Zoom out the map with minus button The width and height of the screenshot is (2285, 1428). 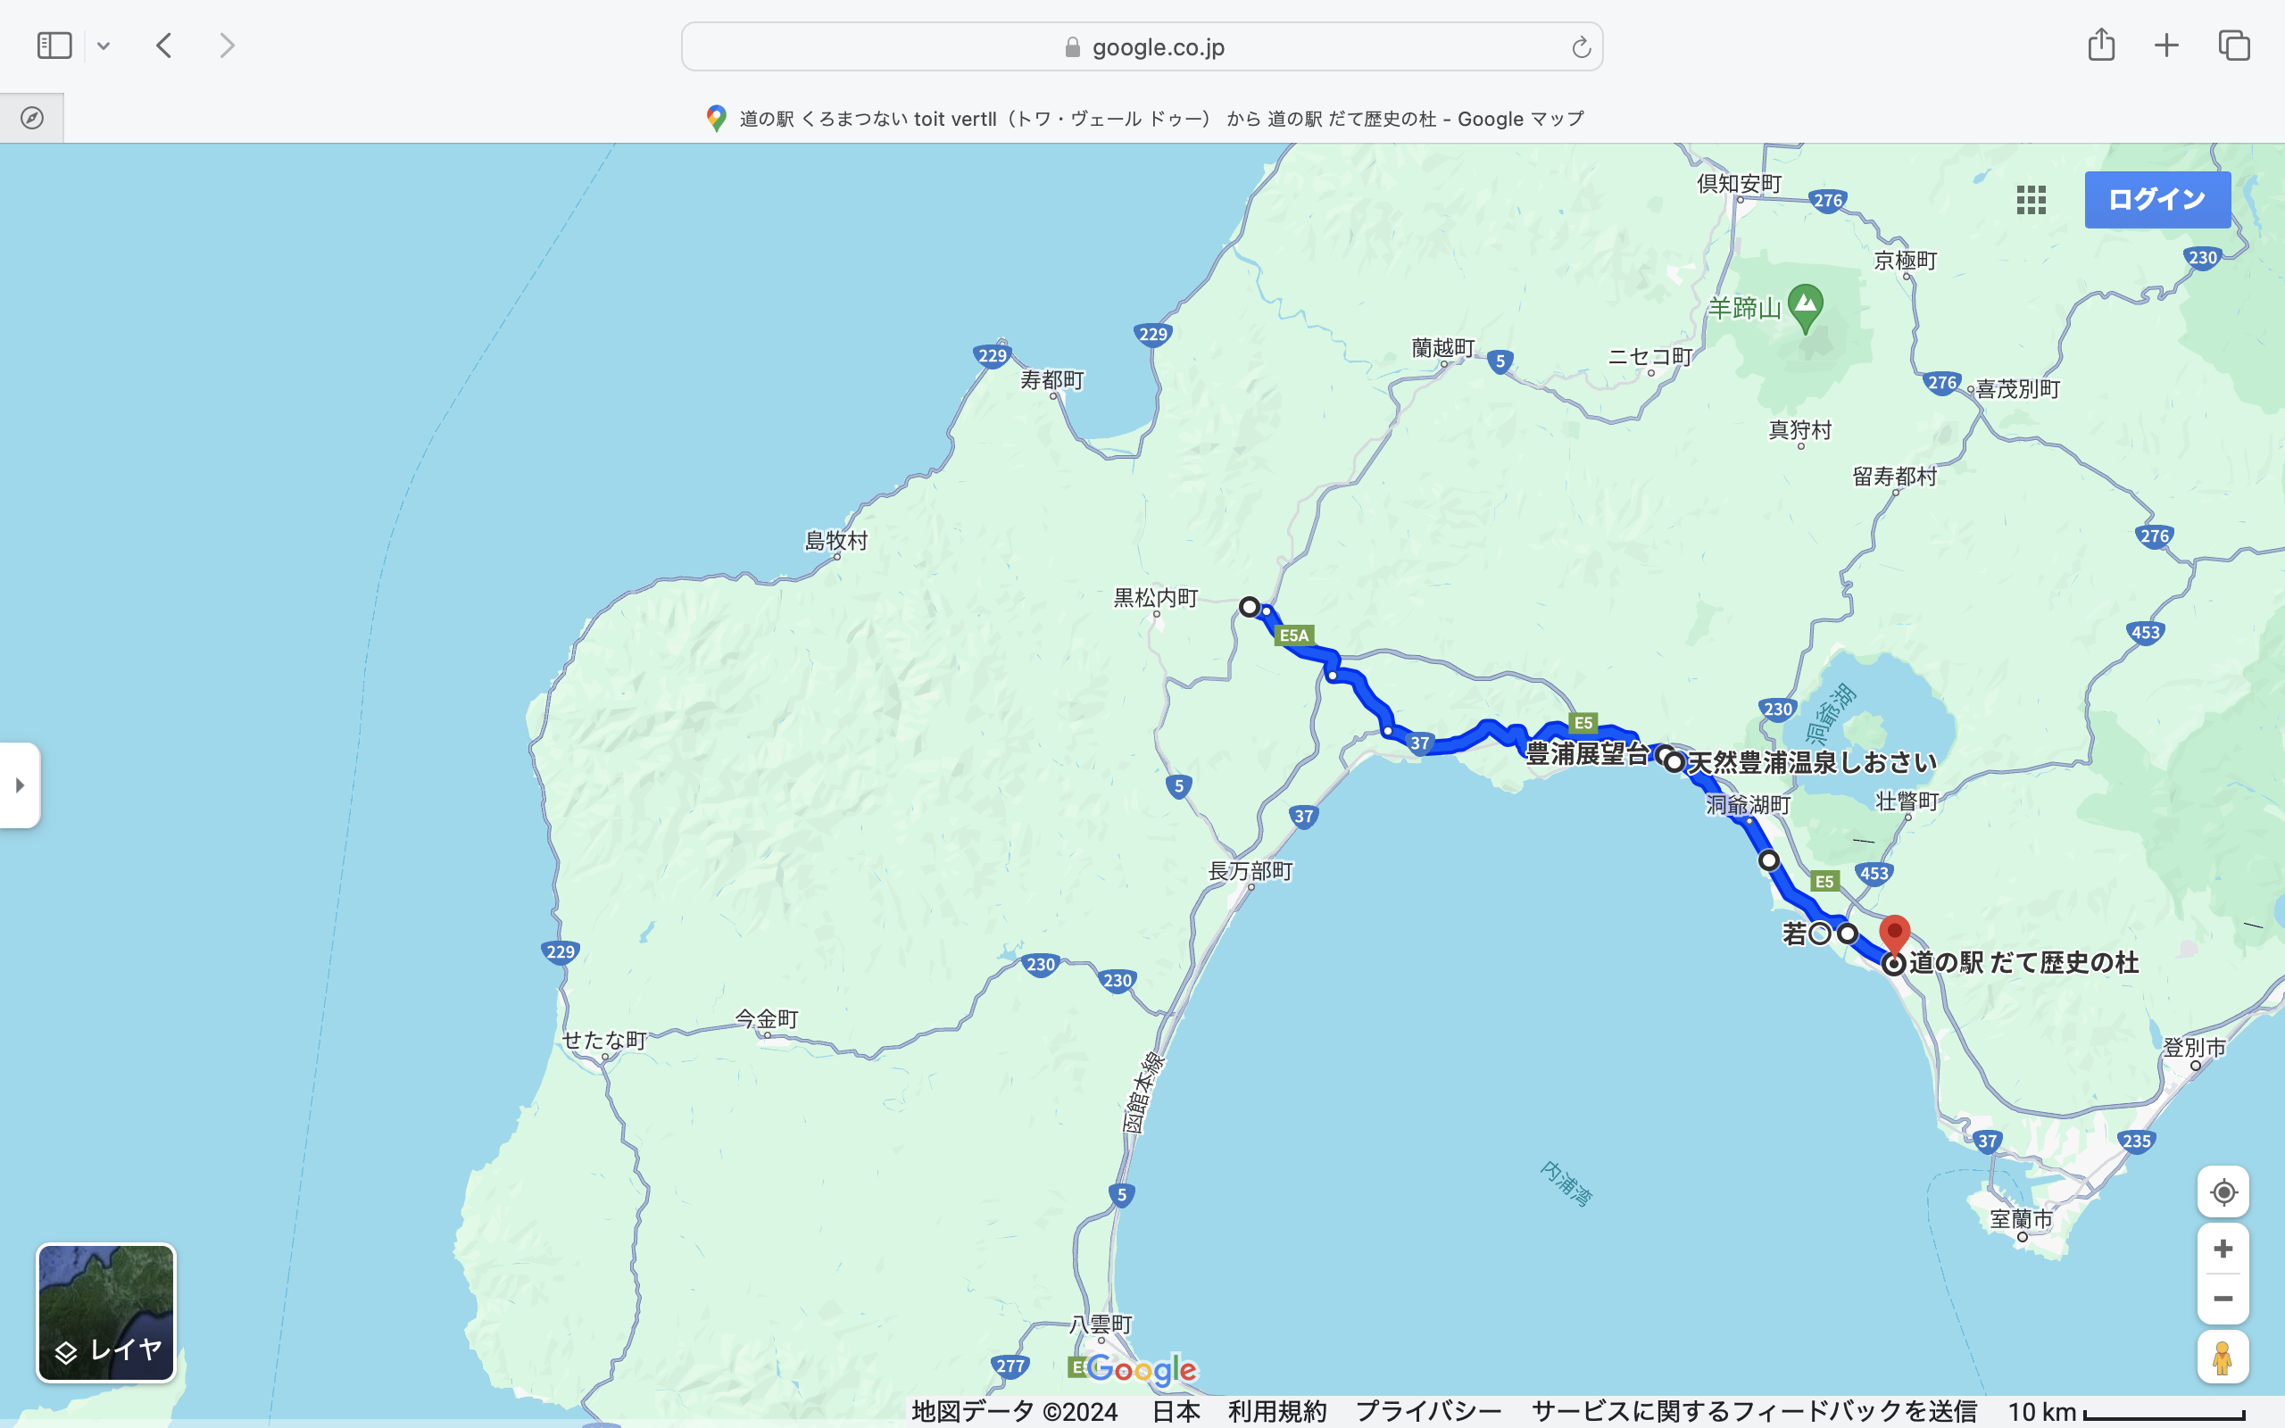click(2223, 1299)
